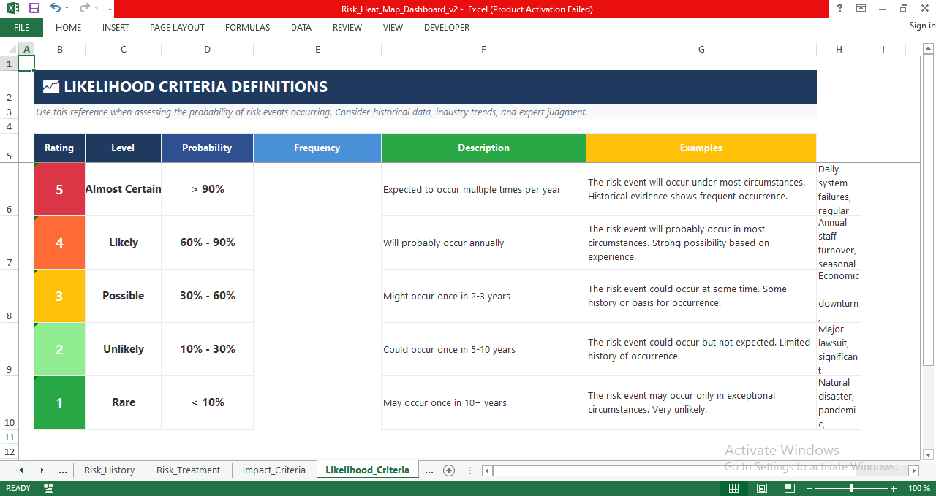This screenshot has width=936, height=496.
Task: Select the 'Unlikely' level cell
Action: click(x=123, y=349)
